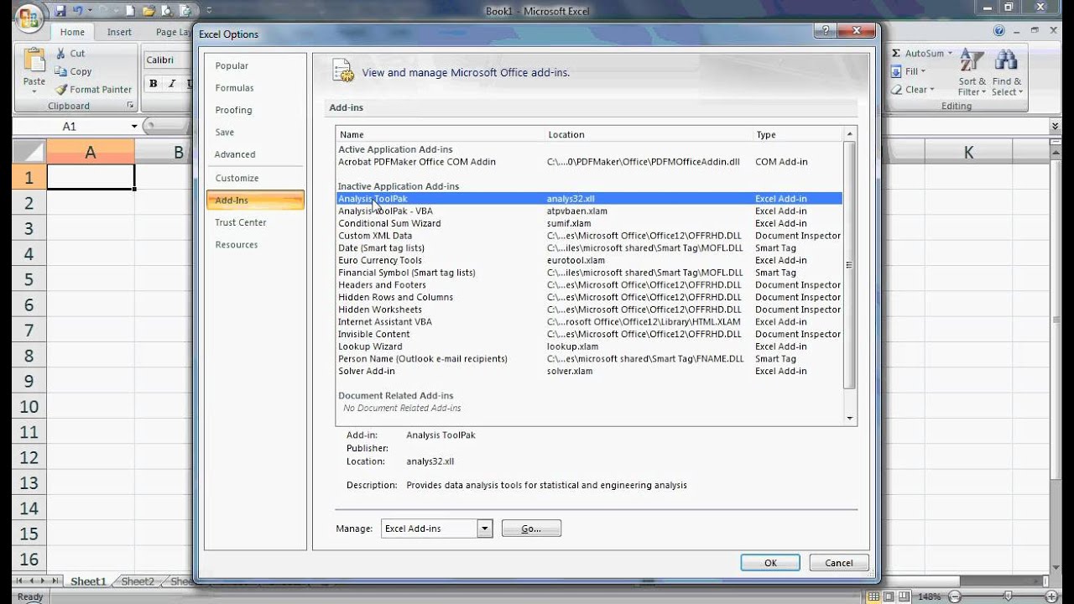This screenshot has width=1074, height=604.
Task: Select Customize category in Excel Options
Action: 237,178
